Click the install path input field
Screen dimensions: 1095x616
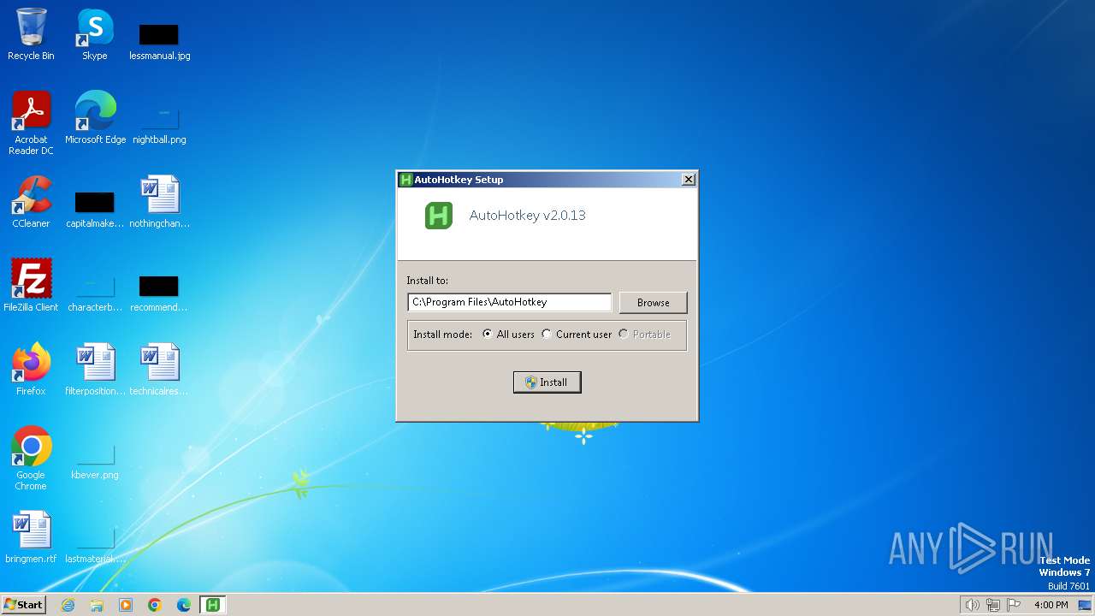pos(510,302)
